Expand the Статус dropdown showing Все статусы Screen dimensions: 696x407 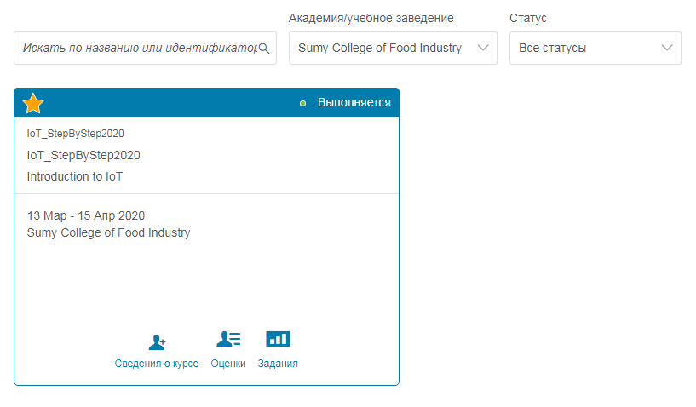(x=595, y=48)
